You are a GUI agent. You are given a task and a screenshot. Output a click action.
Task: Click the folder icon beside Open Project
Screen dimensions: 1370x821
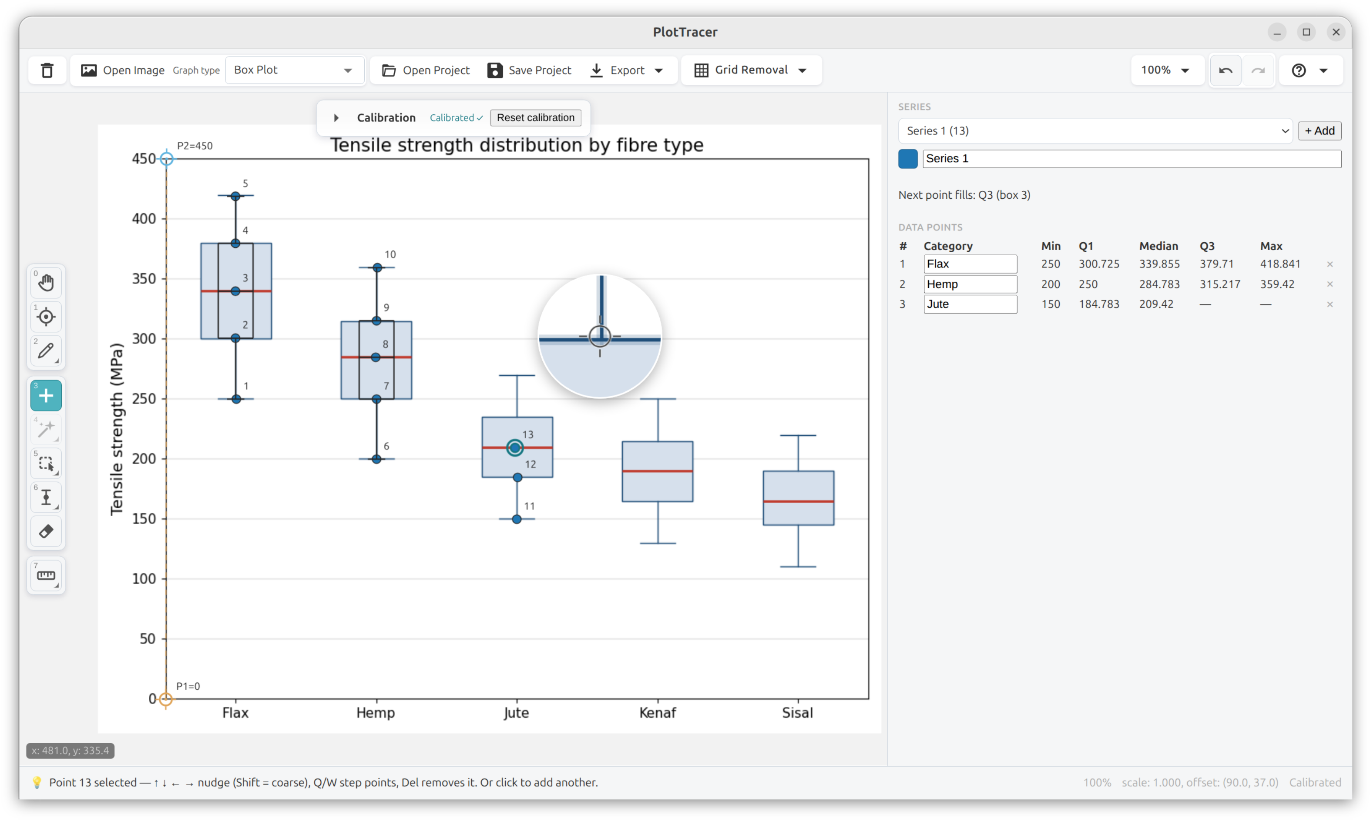click(389, 70)
